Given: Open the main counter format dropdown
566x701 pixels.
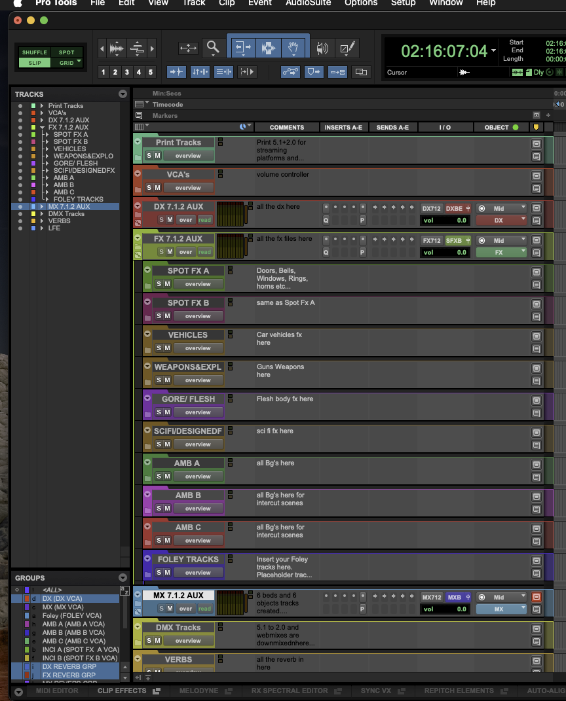Looking at the screenshot, I should click(x=493, y=50).
